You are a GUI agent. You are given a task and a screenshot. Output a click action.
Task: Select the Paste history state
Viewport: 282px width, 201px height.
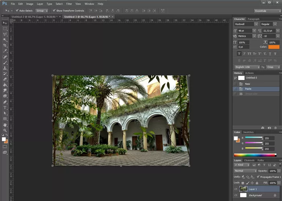coord(256,89)
